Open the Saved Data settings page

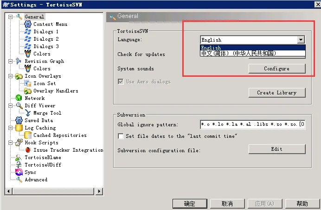tap(39, 120)
